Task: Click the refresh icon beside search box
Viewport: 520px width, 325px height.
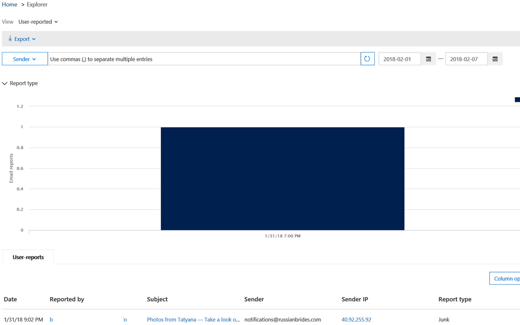Action: point(367,59)
